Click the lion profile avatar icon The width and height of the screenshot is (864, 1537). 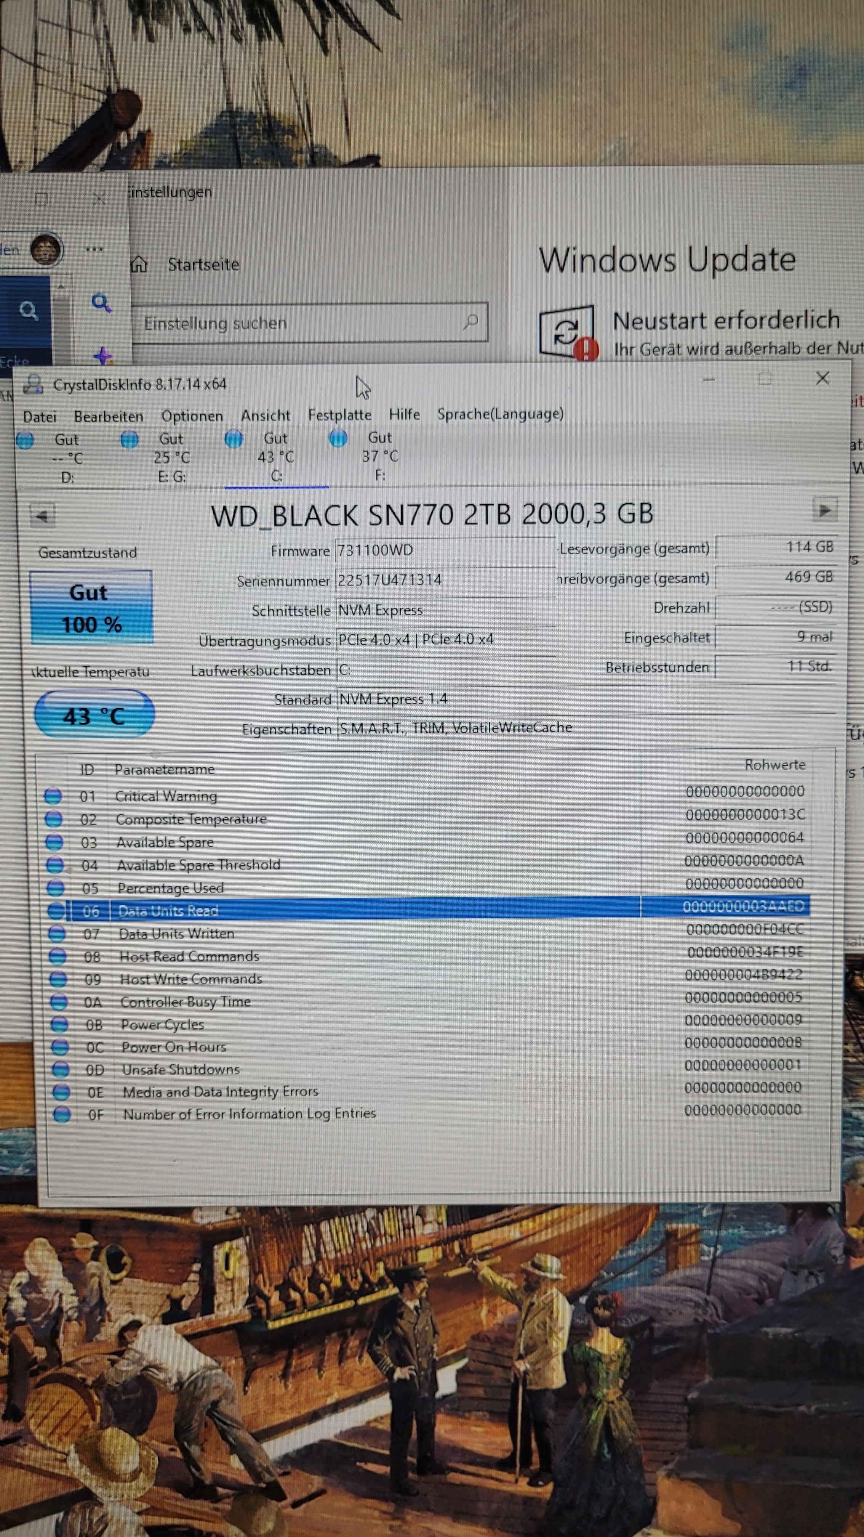point(46,249)
